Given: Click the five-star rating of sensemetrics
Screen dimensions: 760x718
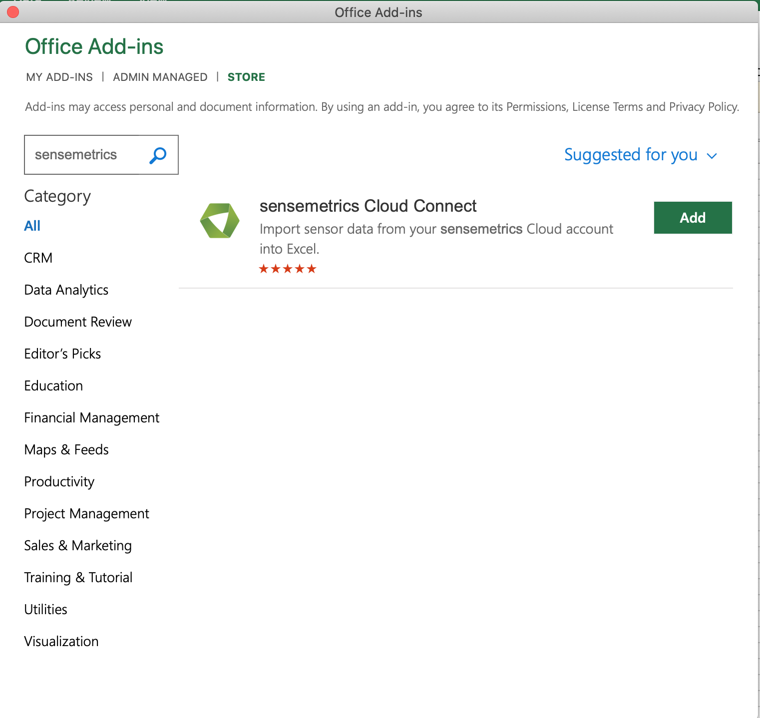Looking at the screenshot, I should click(x=288, y=269).
